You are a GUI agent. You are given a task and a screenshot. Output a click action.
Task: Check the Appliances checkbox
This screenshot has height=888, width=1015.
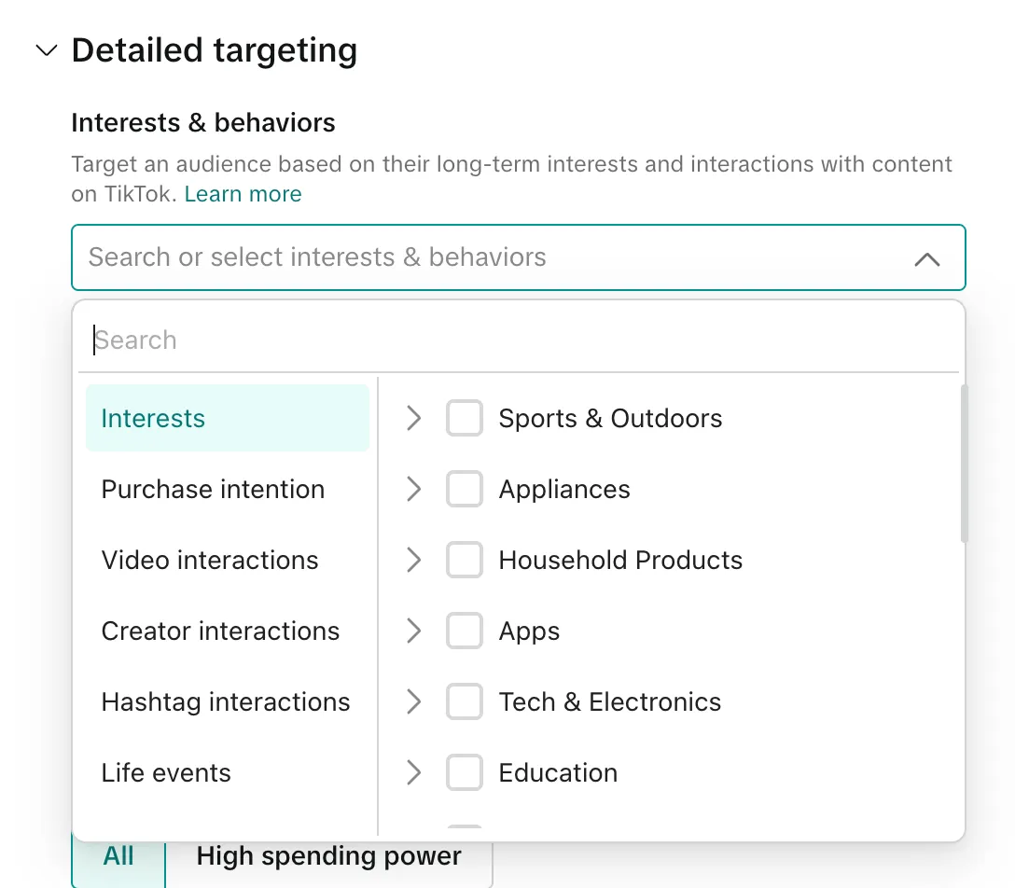(465, 490)
